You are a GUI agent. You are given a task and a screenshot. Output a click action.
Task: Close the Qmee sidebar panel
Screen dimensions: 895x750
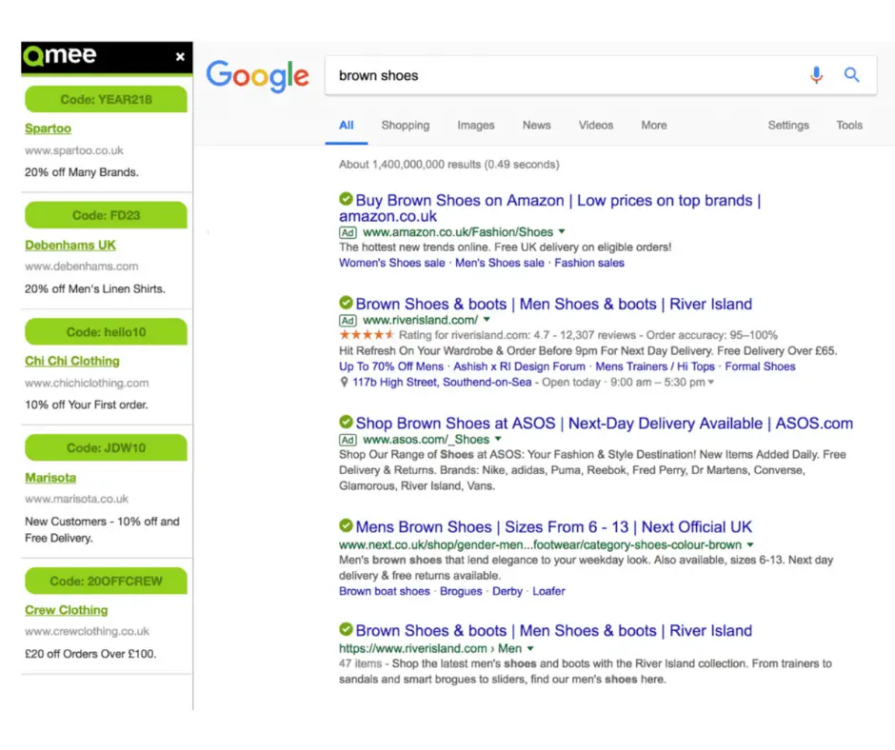point(180,56)
